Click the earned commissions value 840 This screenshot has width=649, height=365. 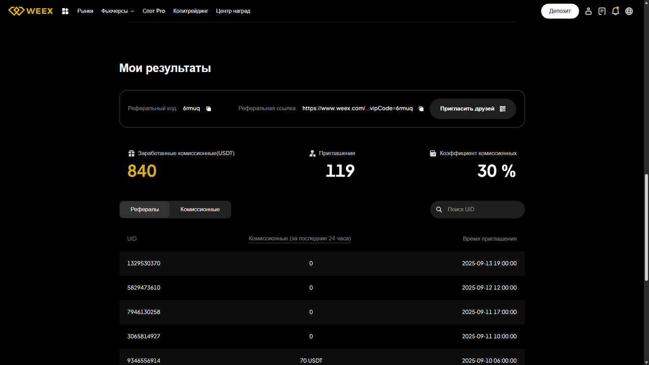pyautogui.click(x=142, y=171)
